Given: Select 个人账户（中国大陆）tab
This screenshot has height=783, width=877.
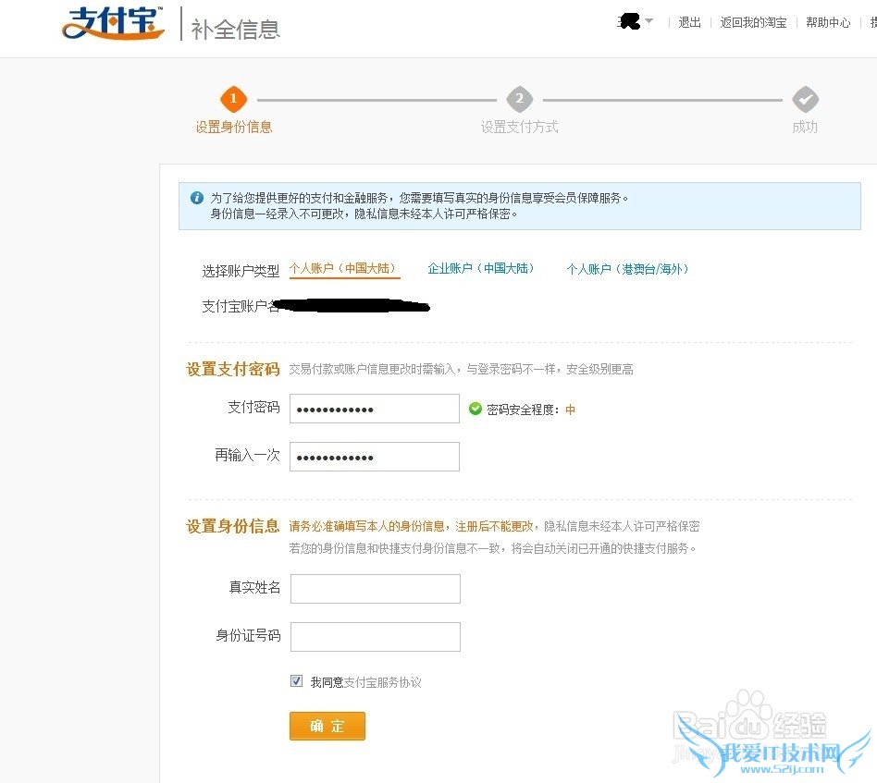Looking at the screenshot, I should click(x=344, y=269).
